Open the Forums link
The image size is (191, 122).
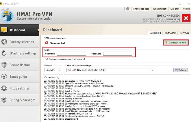click(x=186, y=9)
